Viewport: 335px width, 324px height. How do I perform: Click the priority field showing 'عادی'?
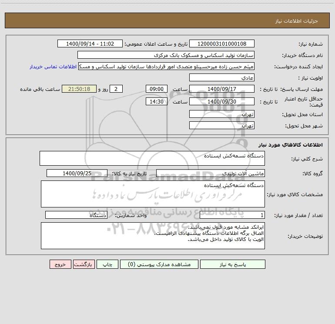tap(222, 77)
